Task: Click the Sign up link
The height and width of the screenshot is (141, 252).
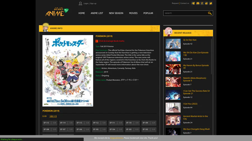Action: 93,3
